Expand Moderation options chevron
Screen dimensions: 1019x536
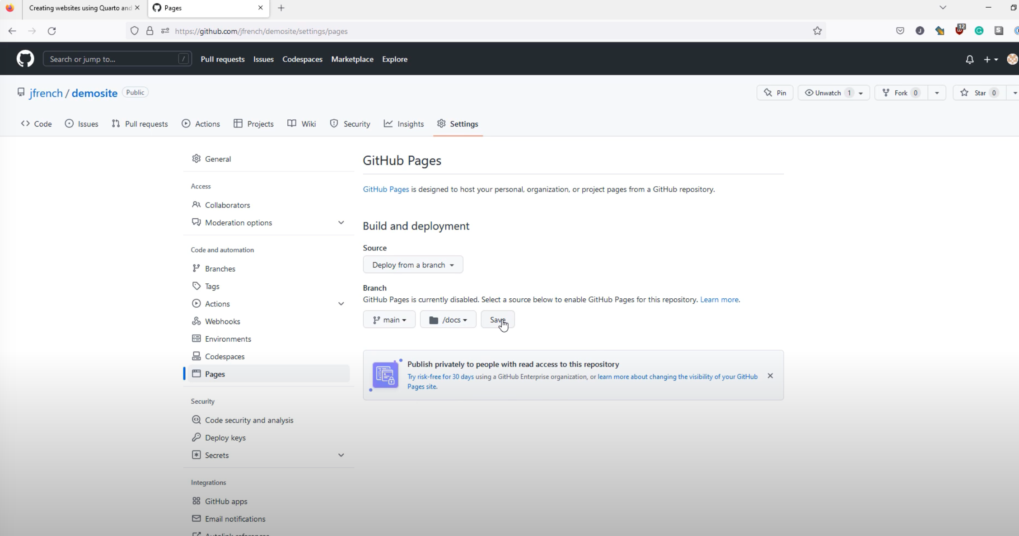341,222
